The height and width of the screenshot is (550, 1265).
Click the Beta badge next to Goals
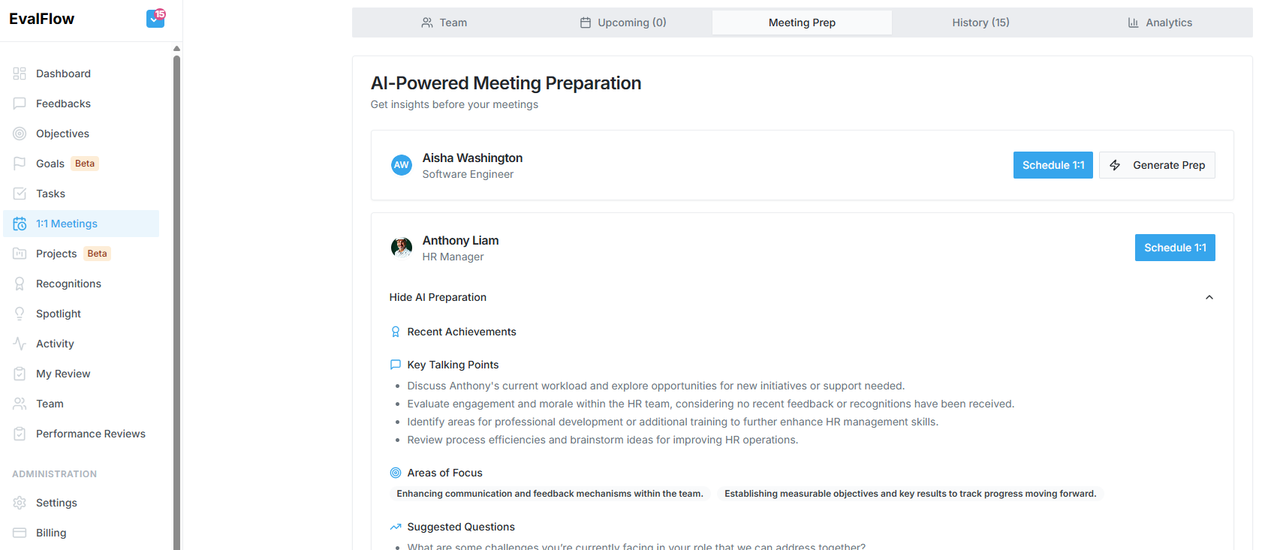click(85, 164)
